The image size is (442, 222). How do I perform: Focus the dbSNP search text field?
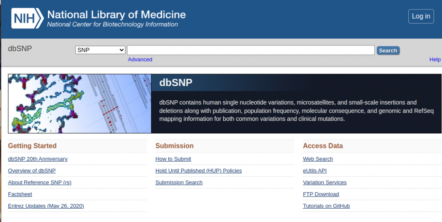[x=251, y=50]
